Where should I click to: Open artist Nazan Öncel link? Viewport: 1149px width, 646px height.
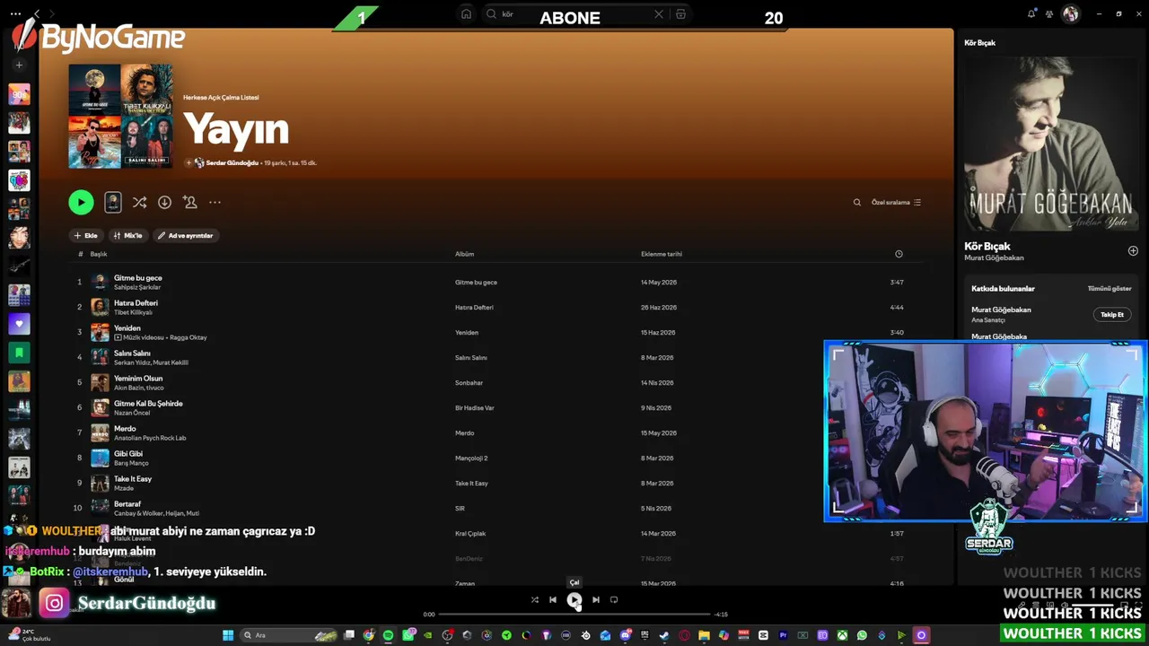pyautogui.click(x=132, y=413)
